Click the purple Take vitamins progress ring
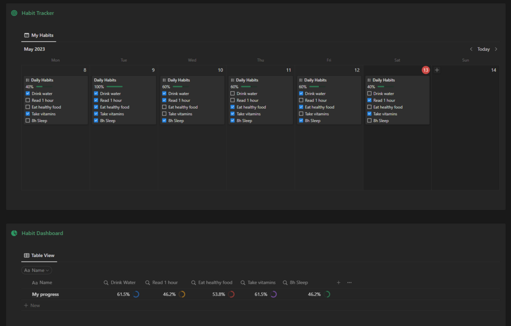The image size is (511, 326). 274,294
